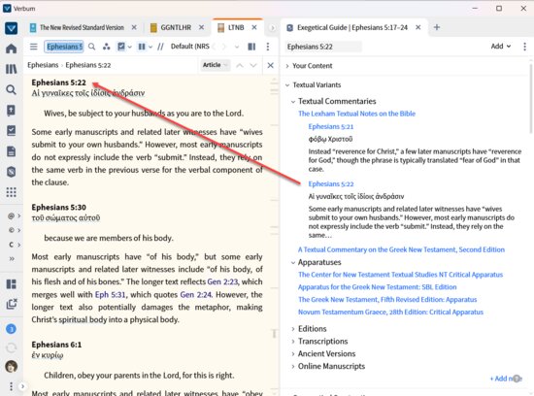
Task: Open Apparatus for the Greek New Testament: SBL Edition
Action: coord(377,287)
